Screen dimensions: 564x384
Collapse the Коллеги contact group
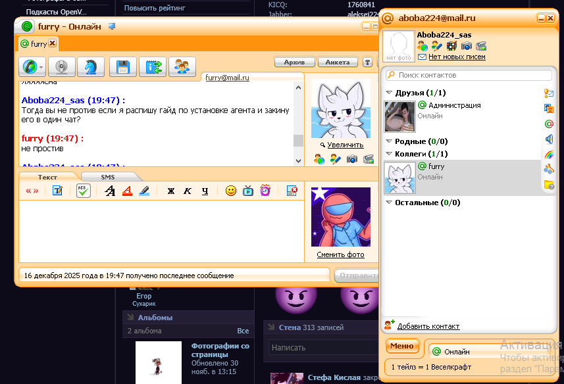[389, 153]
